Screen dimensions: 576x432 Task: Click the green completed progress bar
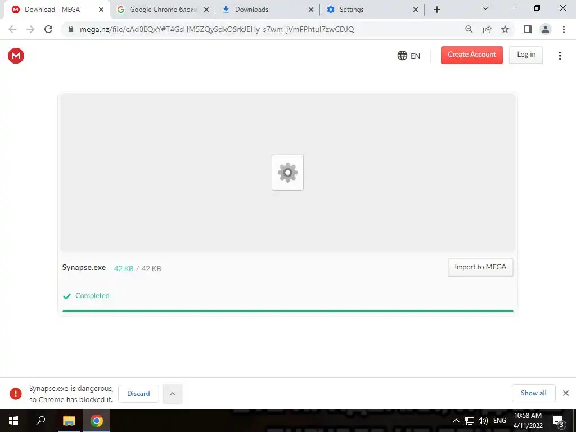point(287,310)
